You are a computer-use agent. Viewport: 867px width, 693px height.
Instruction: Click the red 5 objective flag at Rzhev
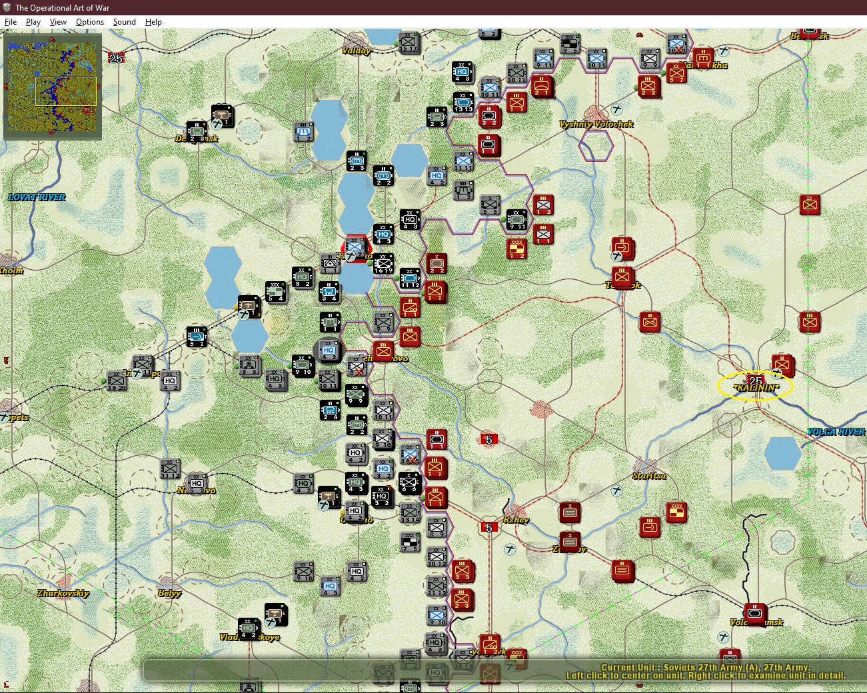click(489, 527)
